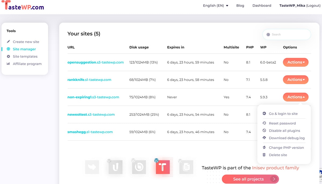Image resolution: width=322 pixels, height=184 pixels.
Task: Open the Blog link
Action: point(240,5)
